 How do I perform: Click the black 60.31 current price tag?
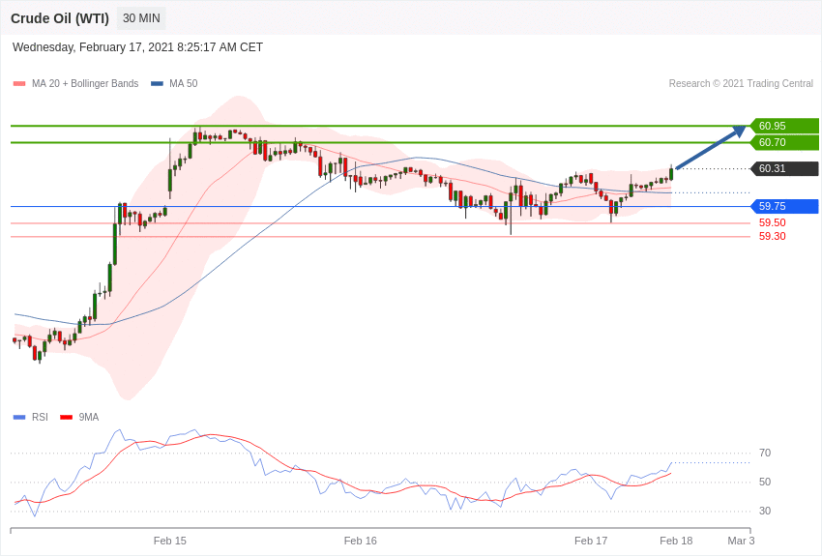click(784, 168)
